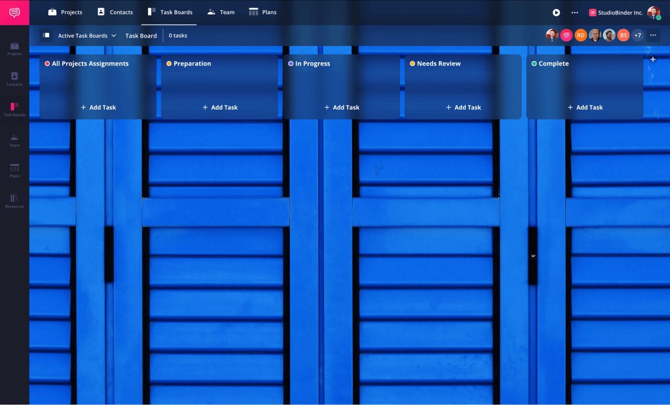Switch to the Contacts tab in the top navigation
This screenshot has width=670, height=405.
[121, 12]
